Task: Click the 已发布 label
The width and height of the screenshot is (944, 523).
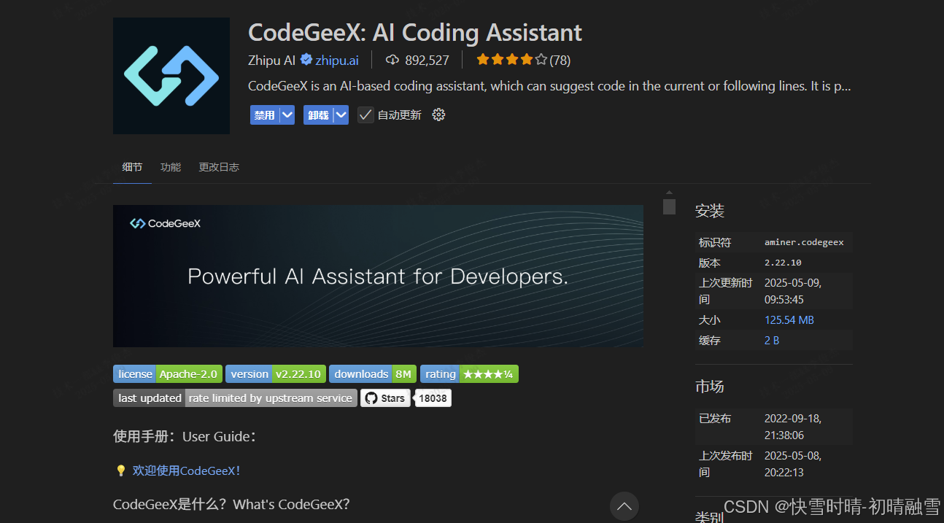Action: (715, 418)
